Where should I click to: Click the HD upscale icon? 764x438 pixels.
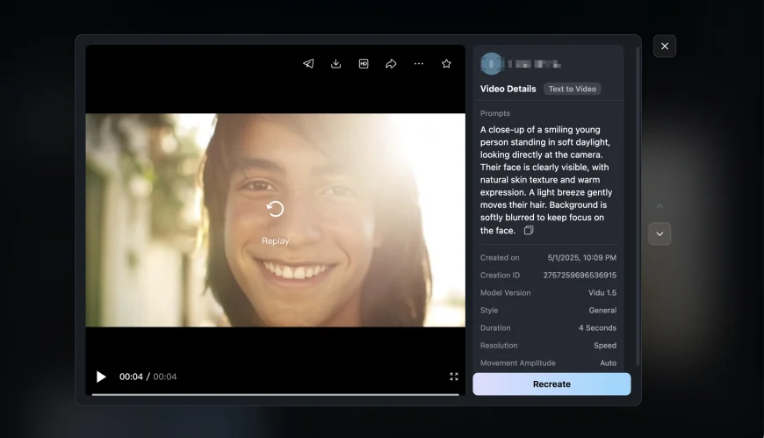click(x=364, y=64)
